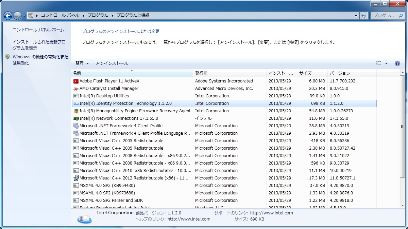The height and width of the screenshot is (229, 408).
Task: Click the large Intel Corporation details pane icon
Action: tap(84, 219)
